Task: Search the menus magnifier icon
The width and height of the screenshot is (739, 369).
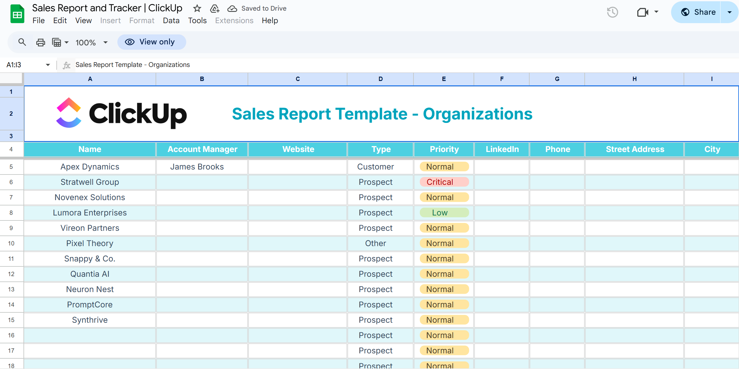Action: pos(22,42)
